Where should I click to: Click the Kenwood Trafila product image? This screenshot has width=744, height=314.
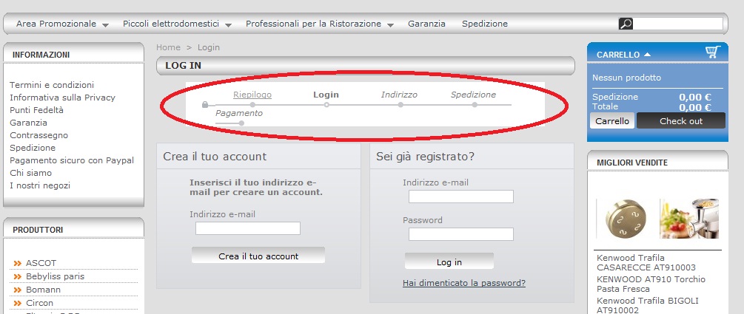click(624, 219)
